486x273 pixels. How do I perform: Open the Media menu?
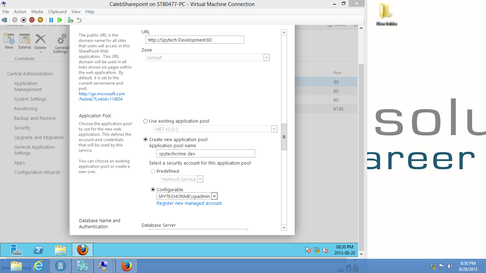(37, 12)
